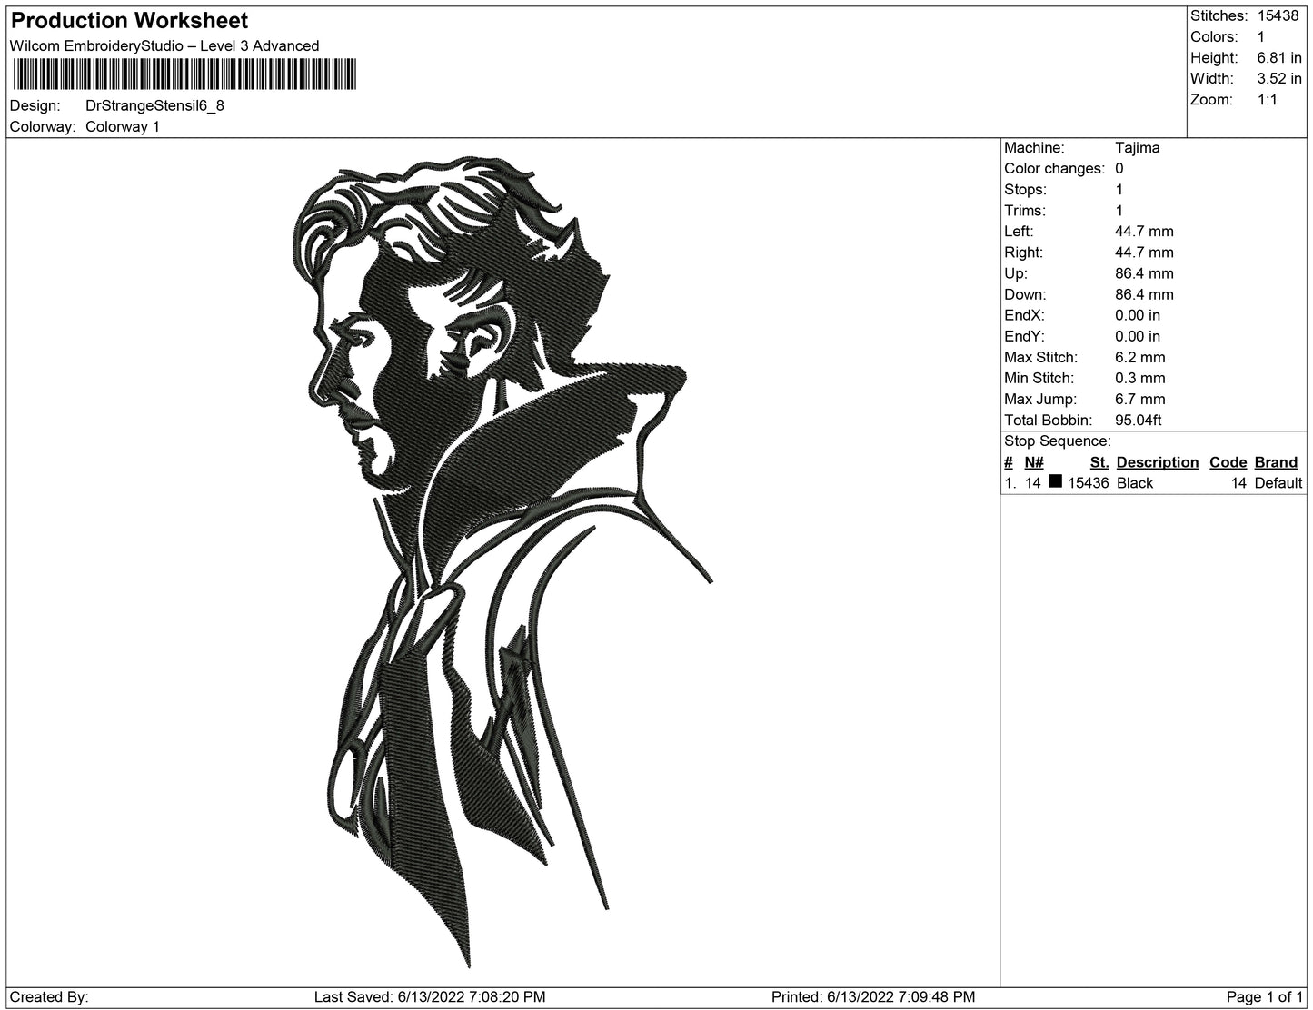1313x1010 pixels.
Task: Click the "Max Stitch:" label
Action: [1040, 357]
